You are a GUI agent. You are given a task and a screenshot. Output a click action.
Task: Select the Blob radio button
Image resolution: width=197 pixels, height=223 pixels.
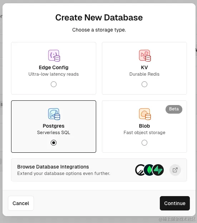pyautogui.click(x=144, y=143)
